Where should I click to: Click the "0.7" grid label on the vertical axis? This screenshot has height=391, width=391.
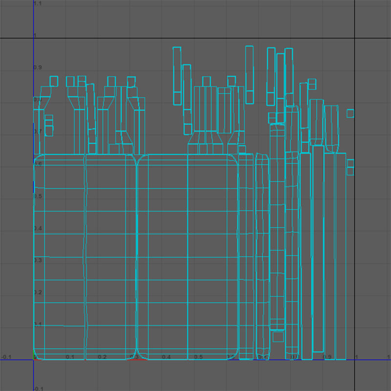38,131
